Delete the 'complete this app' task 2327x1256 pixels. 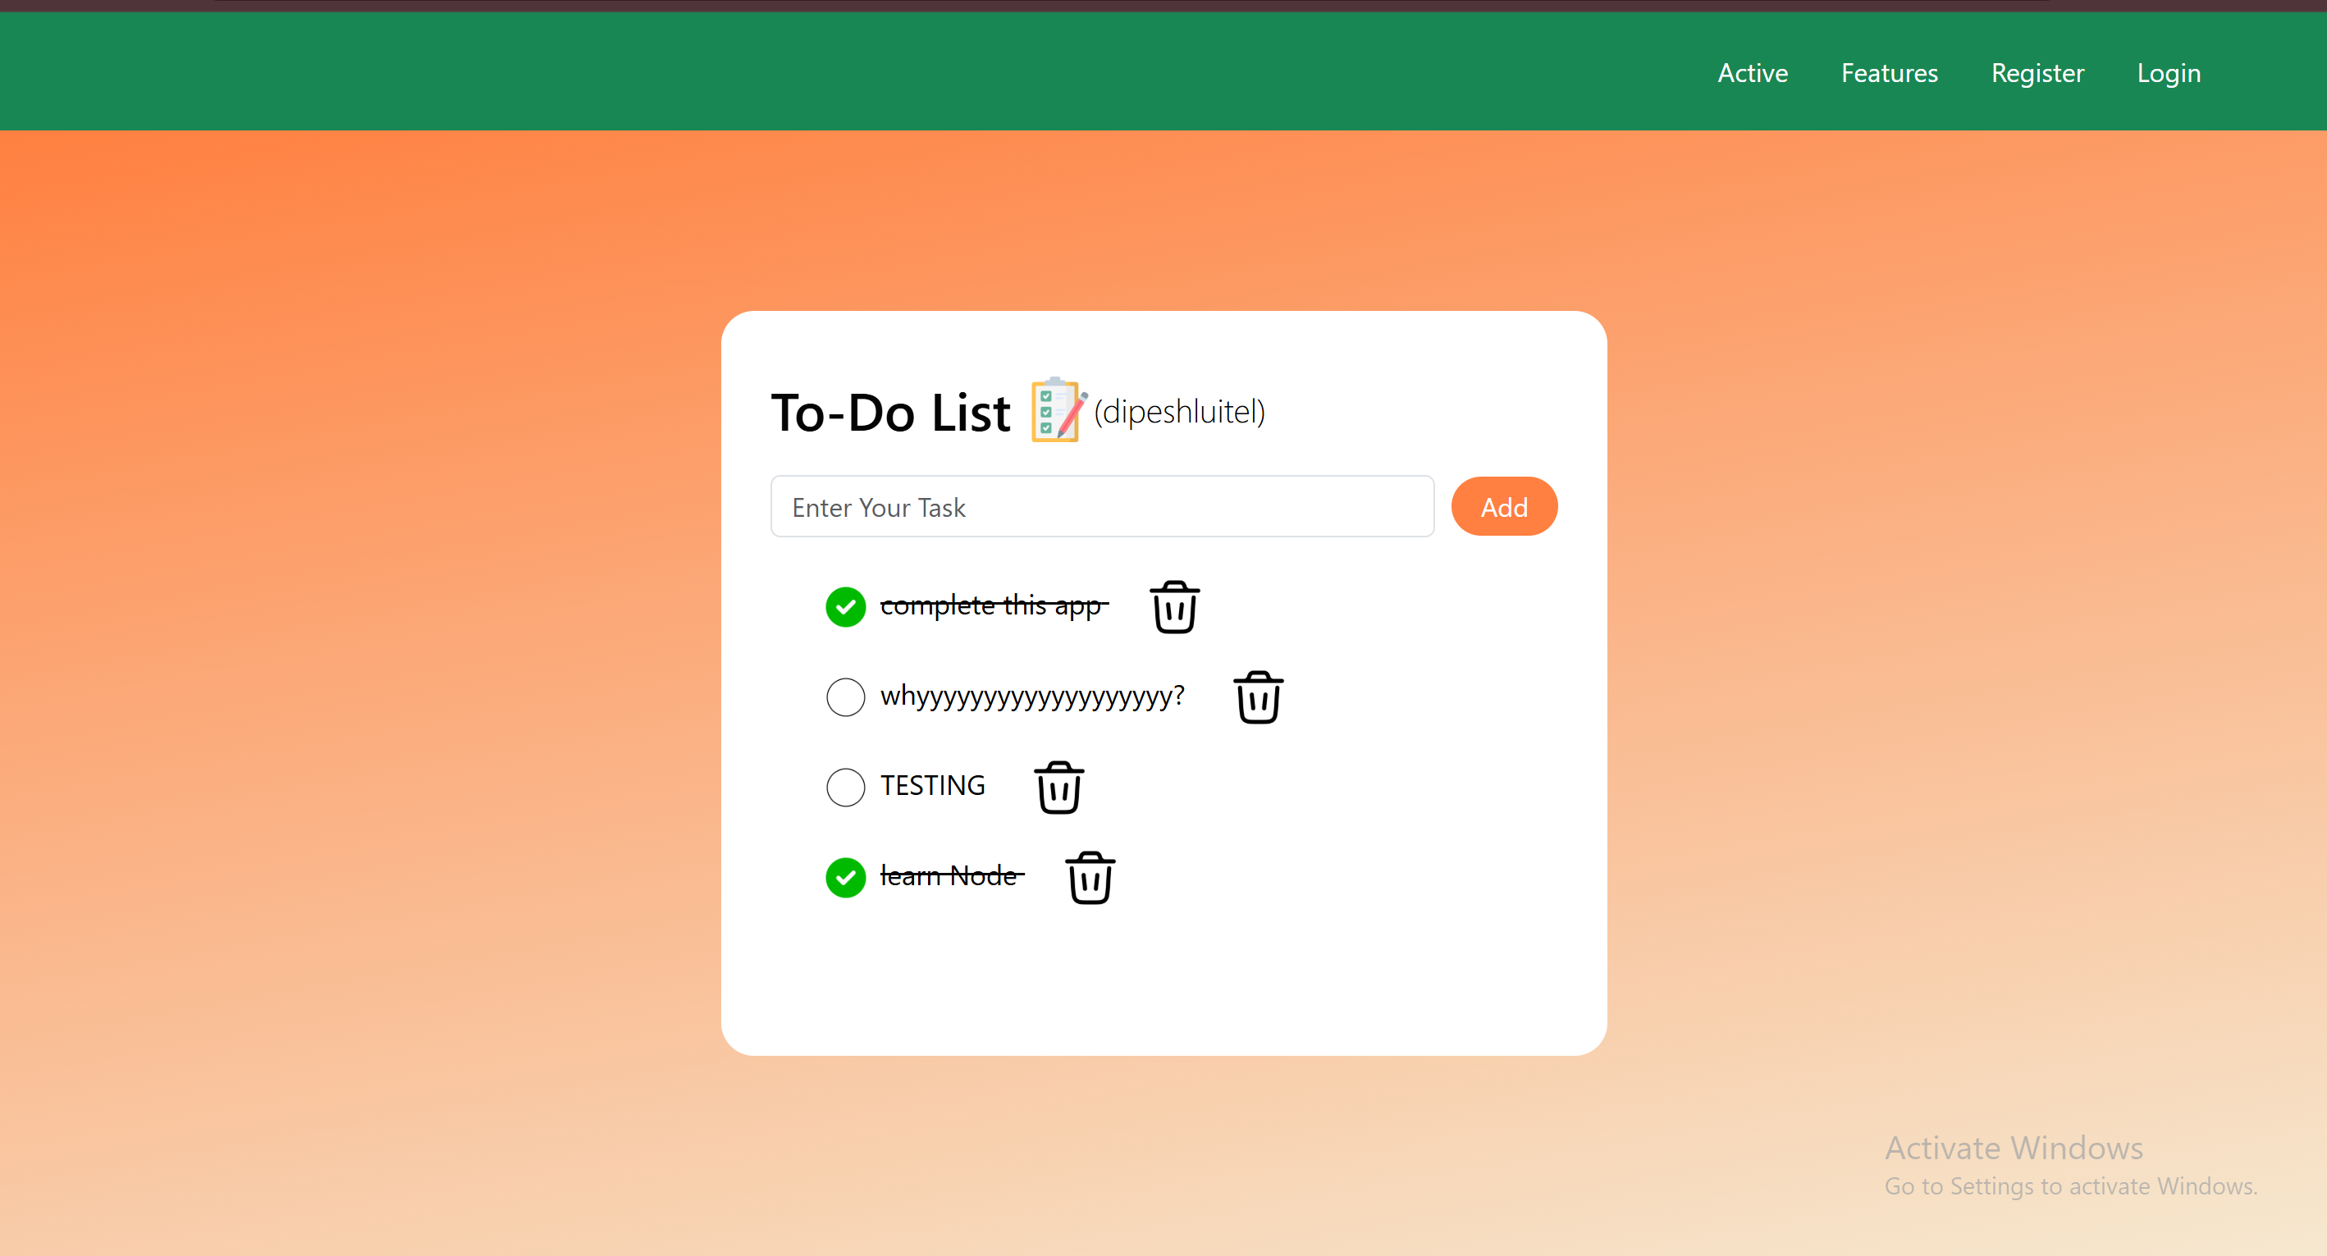tap(1174, 607)
